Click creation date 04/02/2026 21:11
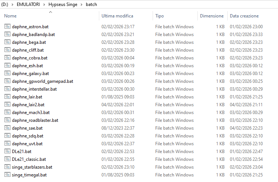The width and height of the screenshot is (278, 182). click(x=246, y=105)
